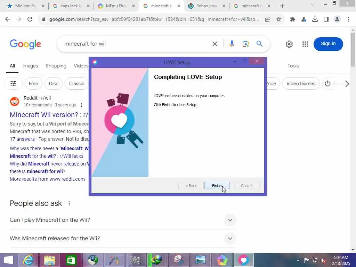Apply the Video Games filter chip
This screenshot has width=356, height=267.
point(301,83)
